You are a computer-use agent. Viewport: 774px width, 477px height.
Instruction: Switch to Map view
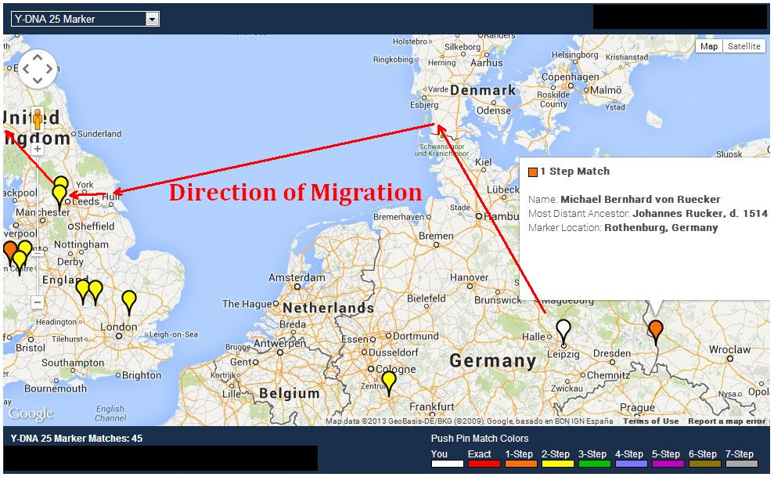[709, 46]
